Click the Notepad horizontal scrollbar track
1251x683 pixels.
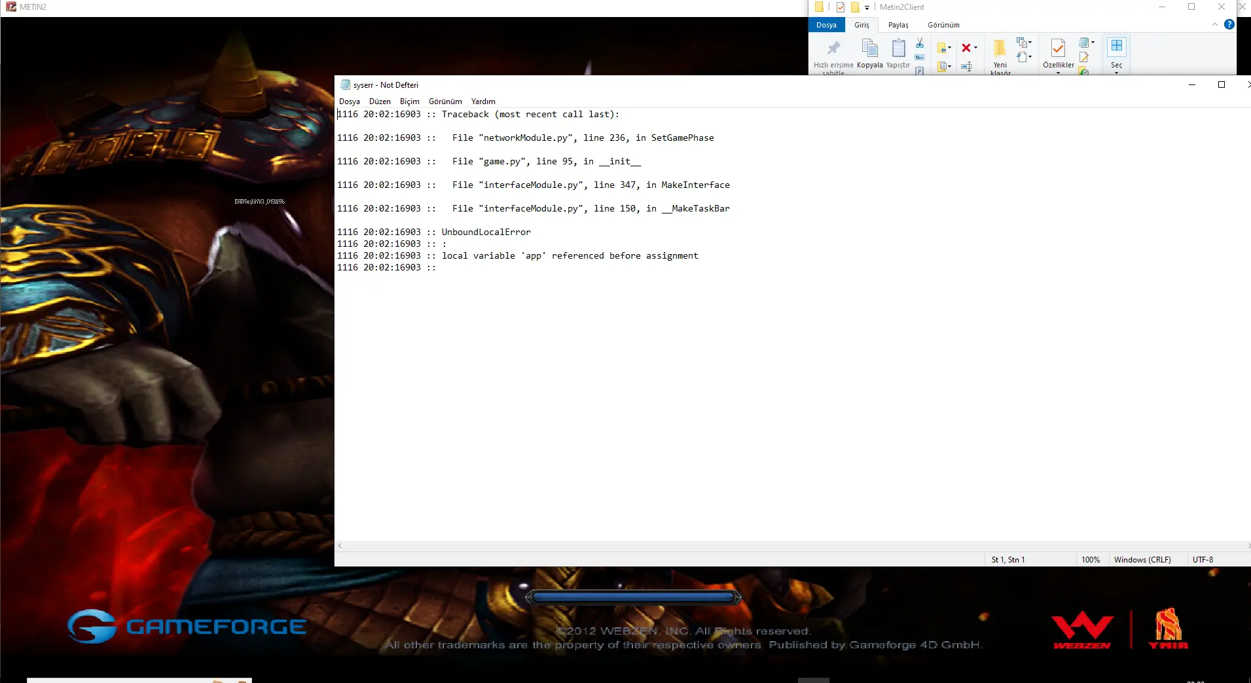[794, 545]
